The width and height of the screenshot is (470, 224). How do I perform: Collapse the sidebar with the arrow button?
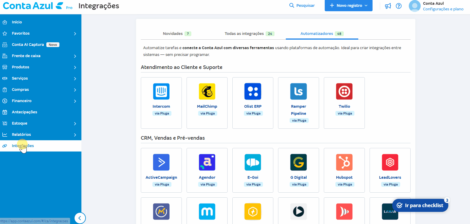[80, 218]
